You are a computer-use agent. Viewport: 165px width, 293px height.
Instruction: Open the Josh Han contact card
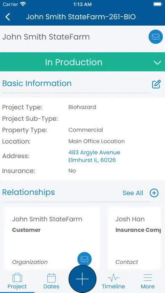click(x=134, y=238)
